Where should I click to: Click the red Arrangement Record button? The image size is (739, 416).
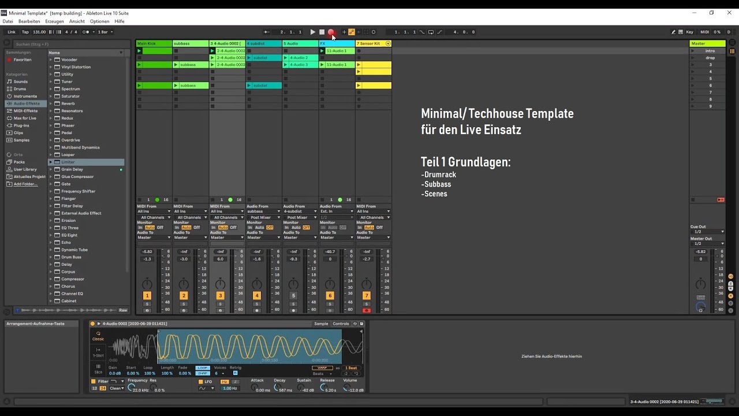(331, 32)
